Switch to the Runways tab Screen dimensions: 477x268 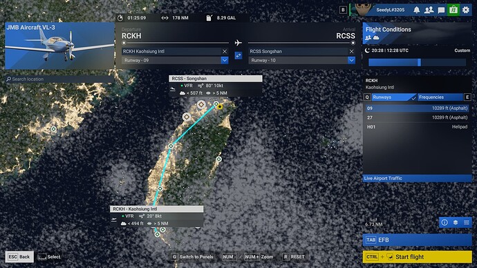coord(393,97)
